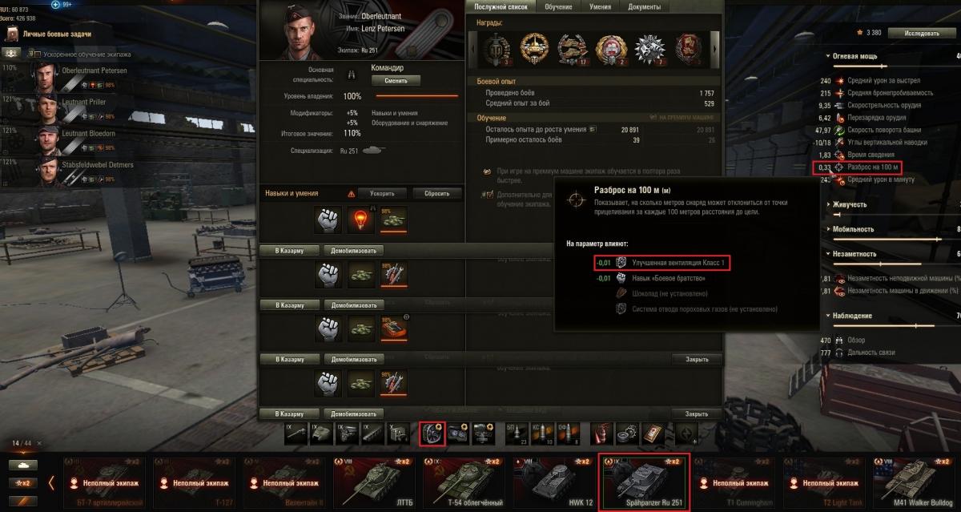The image size is (961, 512).
Task: Click the Разброс на 100 м crosshair icon
Action: click(x=838, y=167)
